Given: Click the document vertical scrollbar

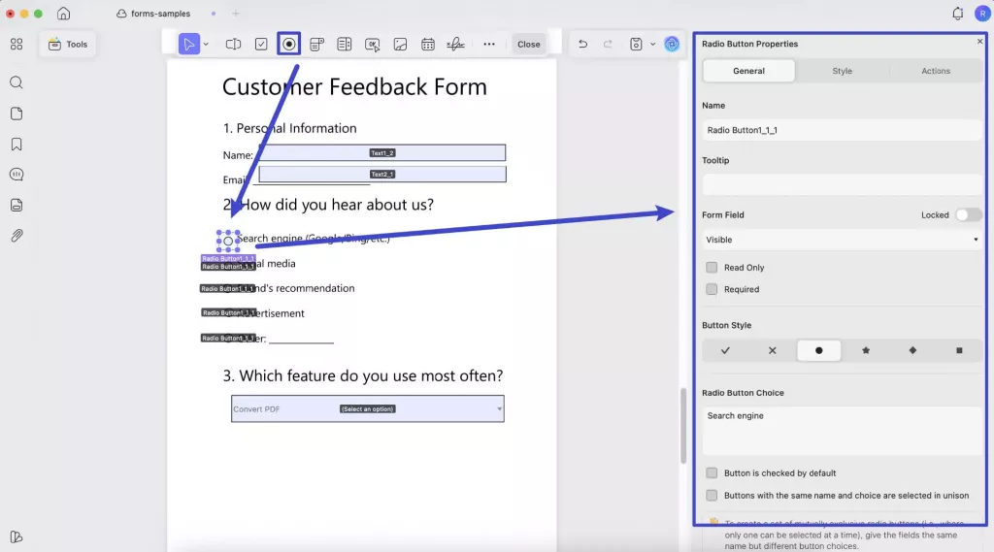Looking at the screenshot, I should tap(682, 425).
